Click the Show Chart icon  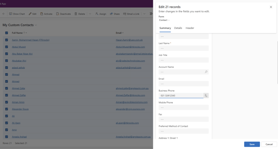click(11, 14)
